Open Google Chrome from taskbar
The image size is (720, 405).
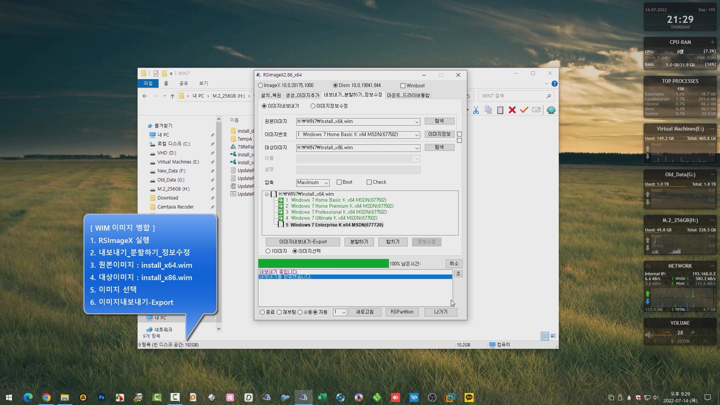pos(46,397)
